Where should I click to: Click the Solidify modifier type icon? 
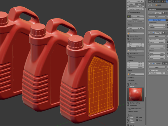tap(153, 33)
